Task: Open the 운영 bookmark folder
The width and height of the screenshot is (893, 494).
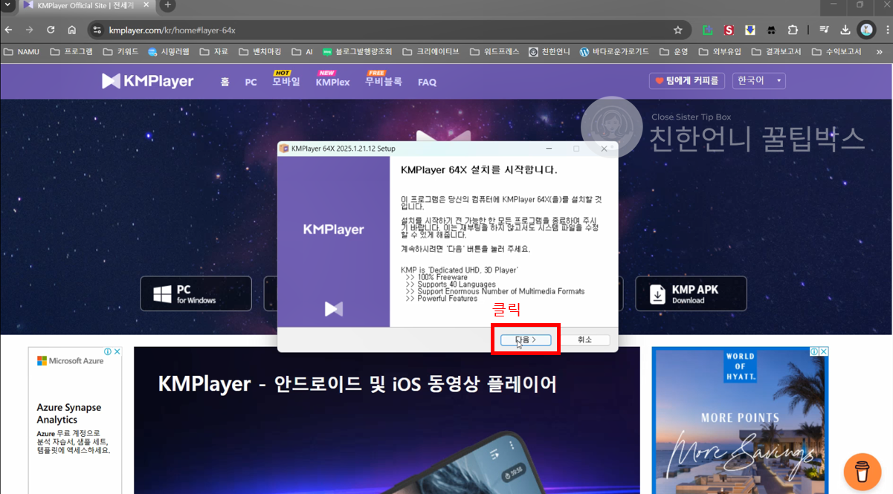Action: pos(674,52)
